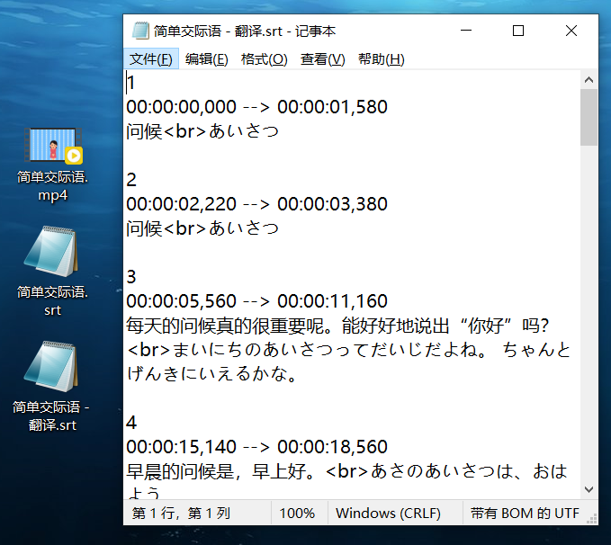Click the Notepad icon in title bar
Viewport: 611px width, 545px height.
(x=140, y=31)
